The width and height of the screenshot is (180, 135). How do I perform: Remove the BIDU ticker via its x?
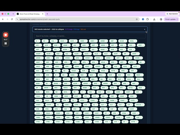(132, 79)
